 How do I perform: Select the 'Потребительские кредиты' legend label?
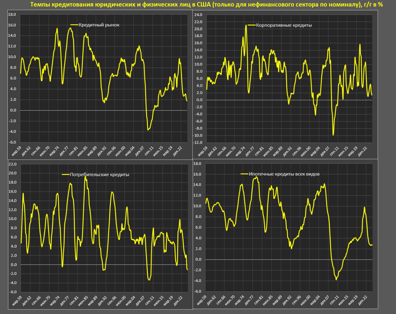(x=99, y=175)
